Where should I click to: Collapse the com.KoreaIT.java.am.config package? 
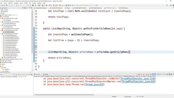[1, 19]
